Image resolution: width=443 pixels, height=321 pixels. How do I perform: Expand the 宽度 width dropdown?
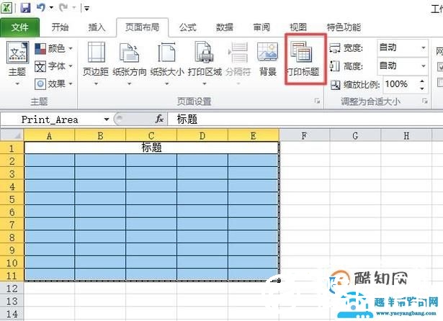click(x=424, y=48)
